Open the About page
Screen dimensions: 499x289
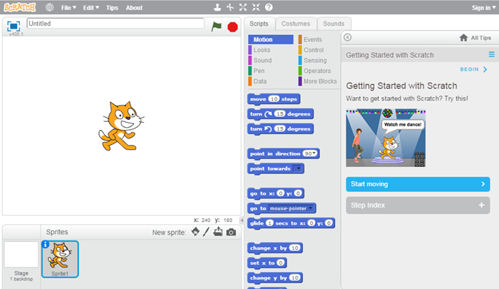pos(134,8)
